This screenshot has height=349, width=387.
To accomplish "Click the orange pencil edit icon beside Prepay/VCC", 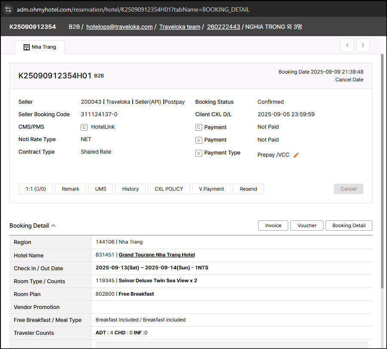I will [x=296, y=155].
